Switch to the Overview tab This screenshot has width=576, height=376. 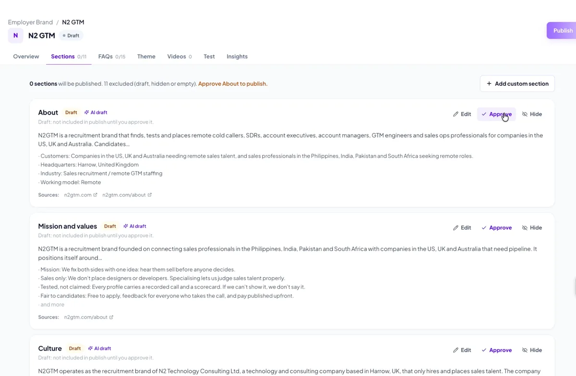[x=26, y=57]
